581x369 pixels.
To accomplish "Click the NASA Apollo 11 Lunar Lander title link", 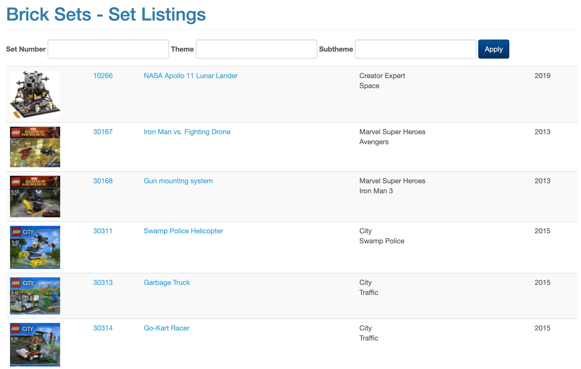I will (190, 76).
